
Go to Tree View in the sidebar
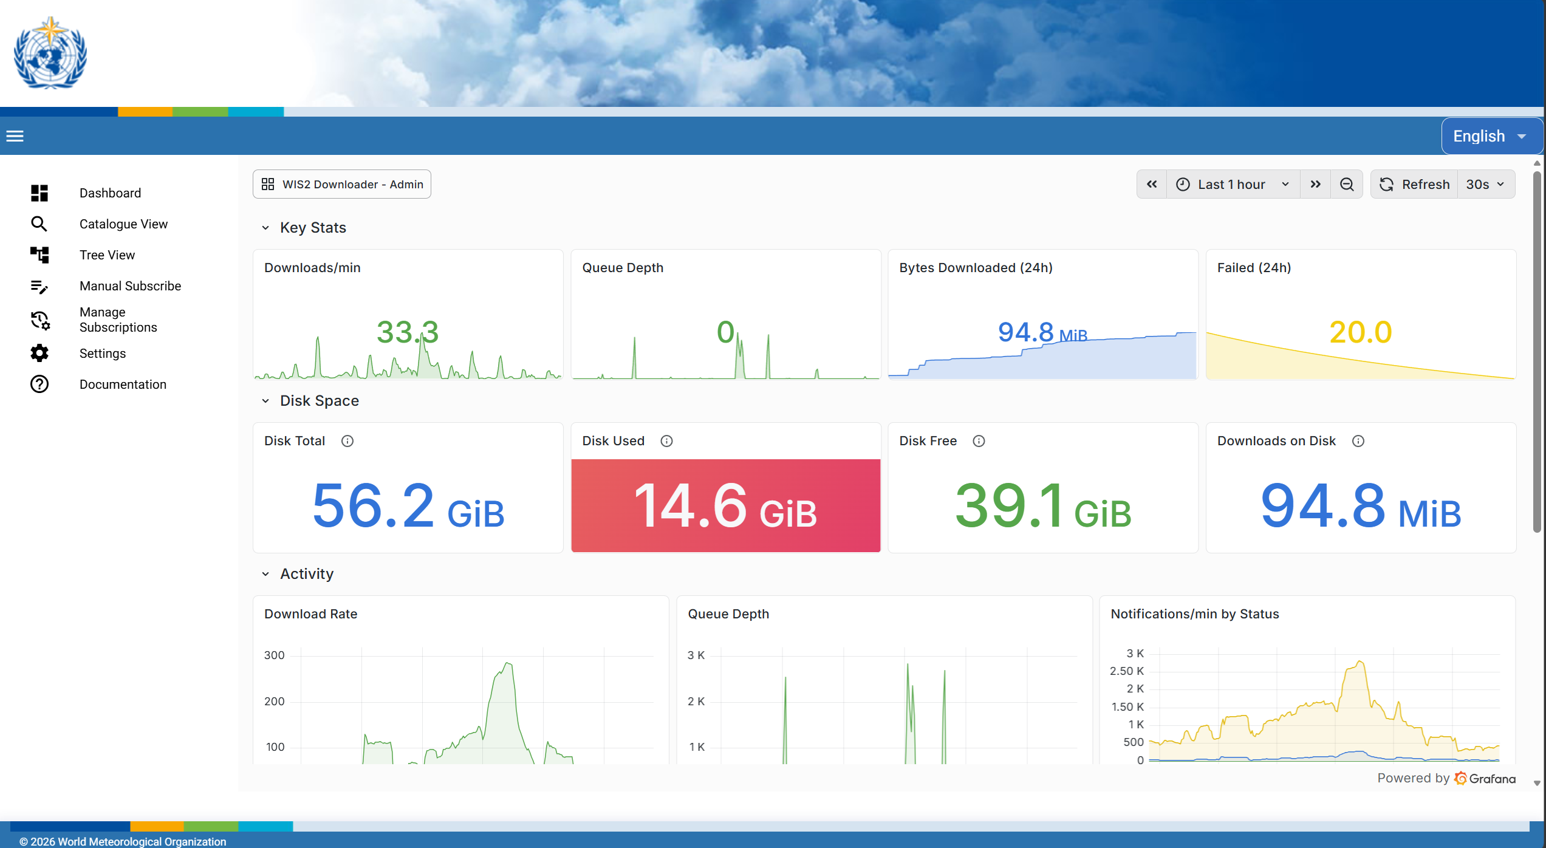pos(107,255)
